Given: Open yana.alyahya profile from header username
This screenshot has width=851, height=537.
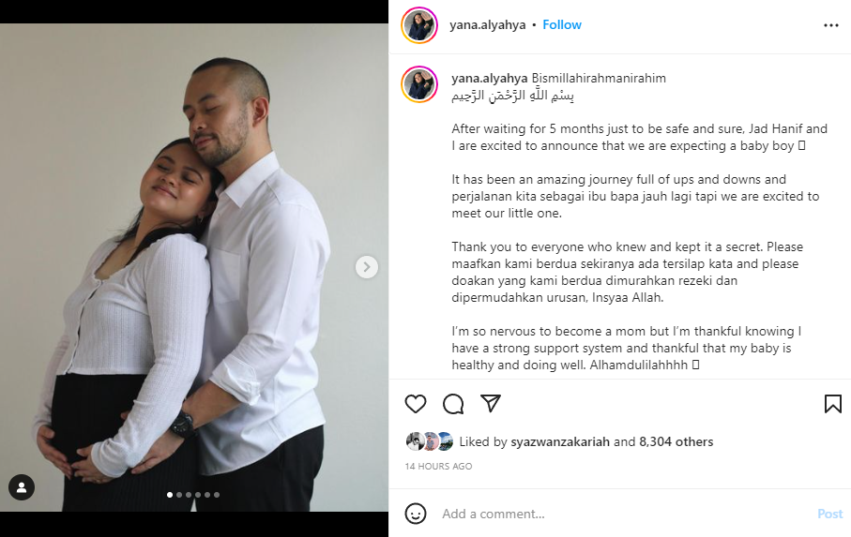Looking at the screenshot, I should point(487,25).
